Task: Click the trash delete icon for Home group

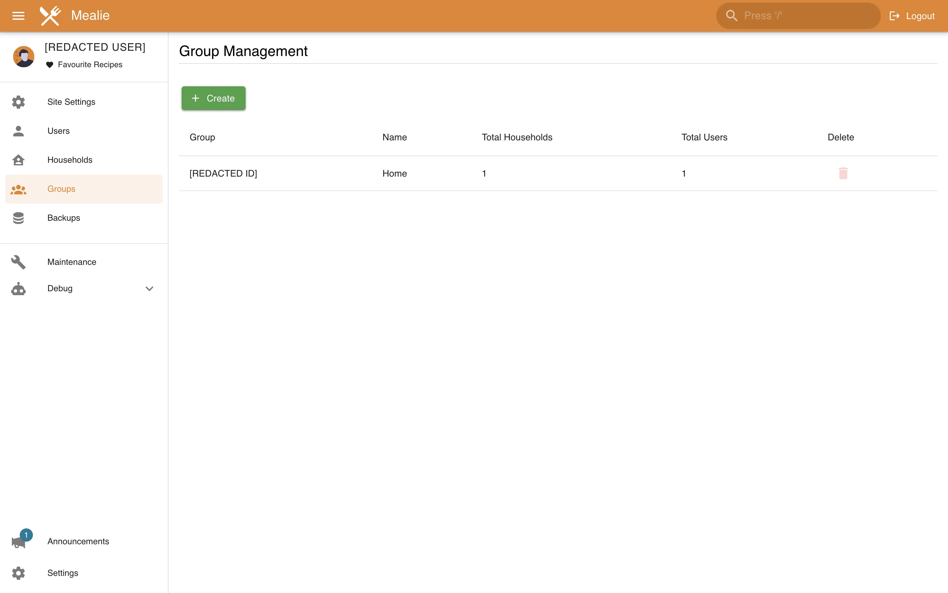Action: pos(843,173)
